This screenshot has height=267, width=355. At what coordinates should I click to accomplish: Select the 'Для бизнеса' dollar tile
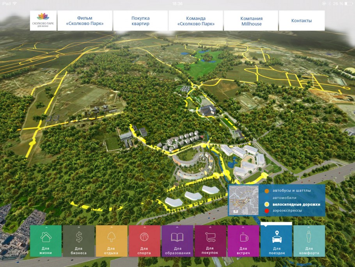(78, 241)
